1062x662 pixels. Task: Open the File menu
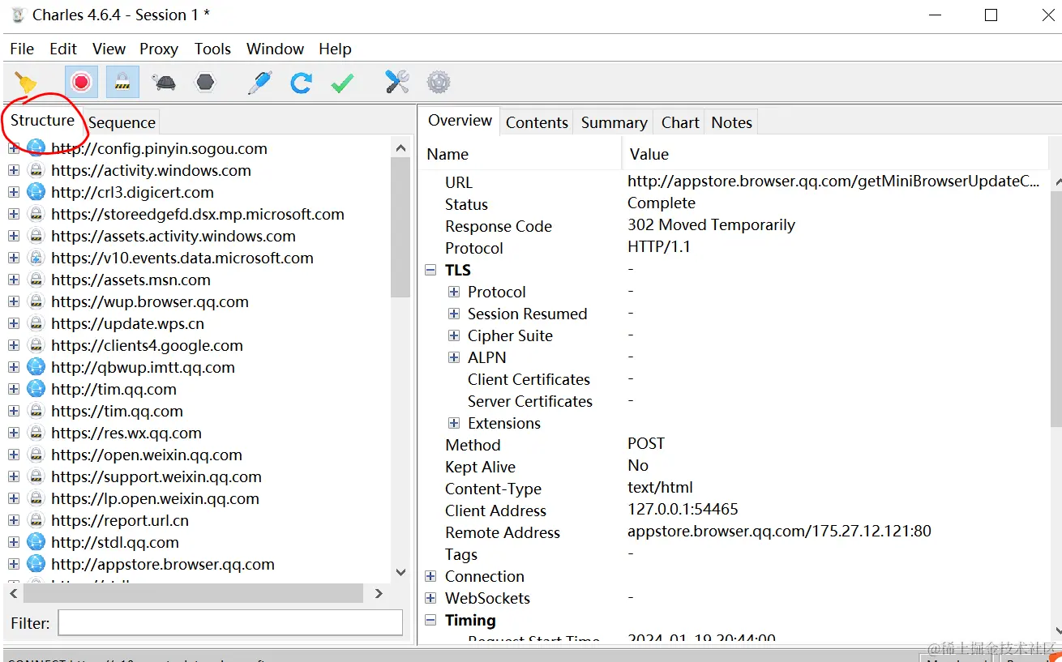pos(22,49)
